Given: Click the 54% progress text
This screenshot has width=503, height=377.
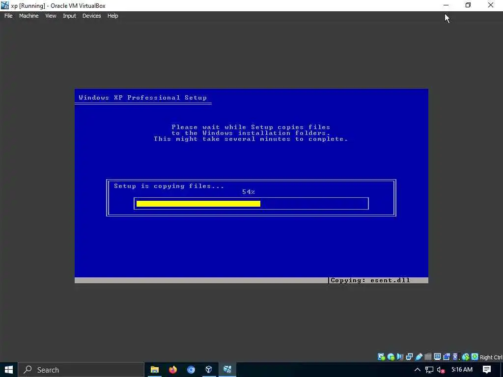Looking at the screenshot, I should [x=249, y=192].
